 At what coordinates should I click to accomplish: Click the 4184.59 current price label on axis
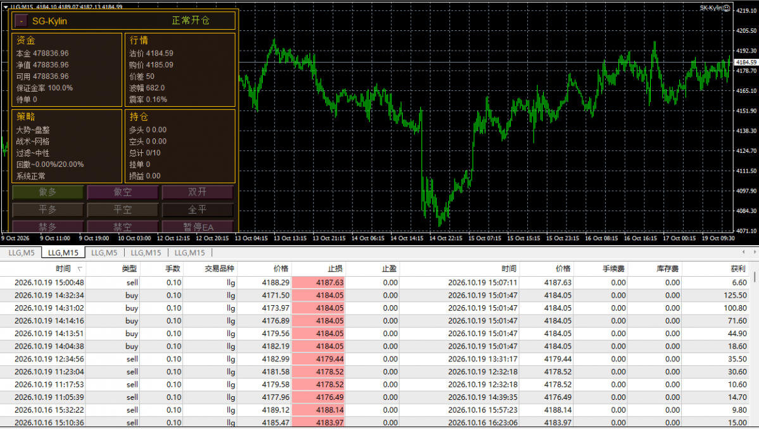pos(746,63)
